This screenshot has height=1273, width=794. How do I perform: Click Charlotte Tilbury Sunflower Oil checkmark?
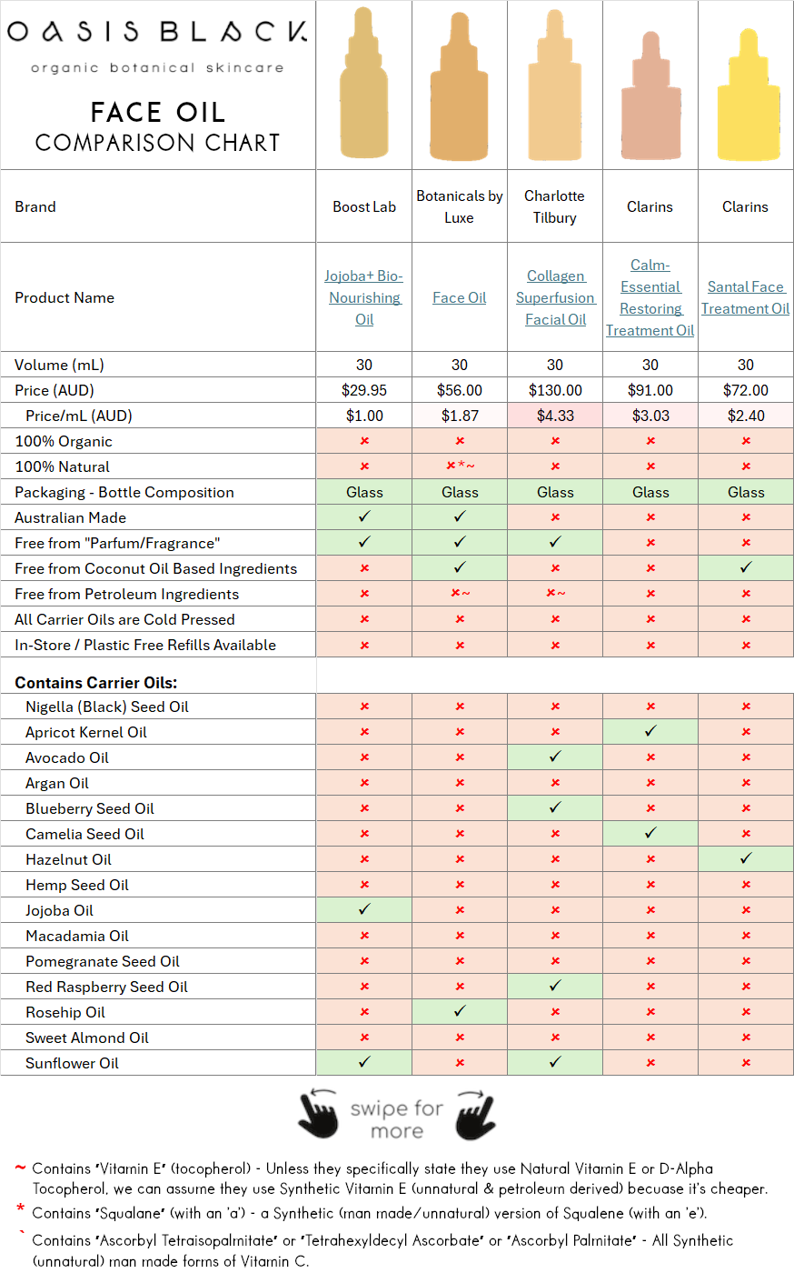[555, 1063]
